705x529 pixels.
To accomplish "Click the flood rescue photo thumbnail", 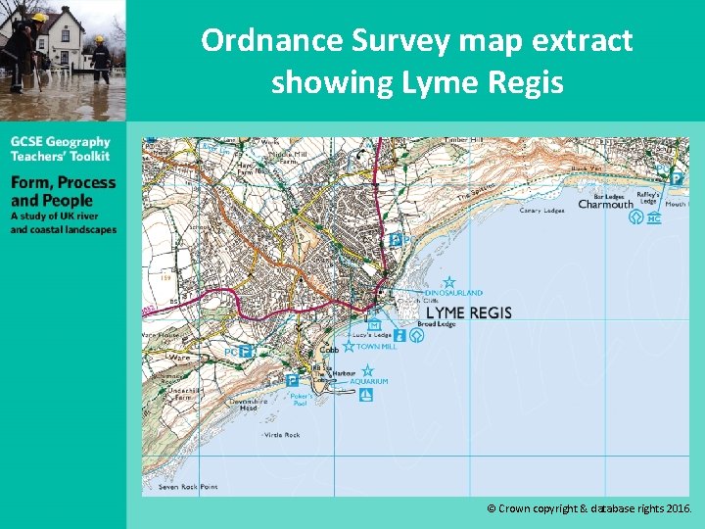I will [x=63, y=61].
